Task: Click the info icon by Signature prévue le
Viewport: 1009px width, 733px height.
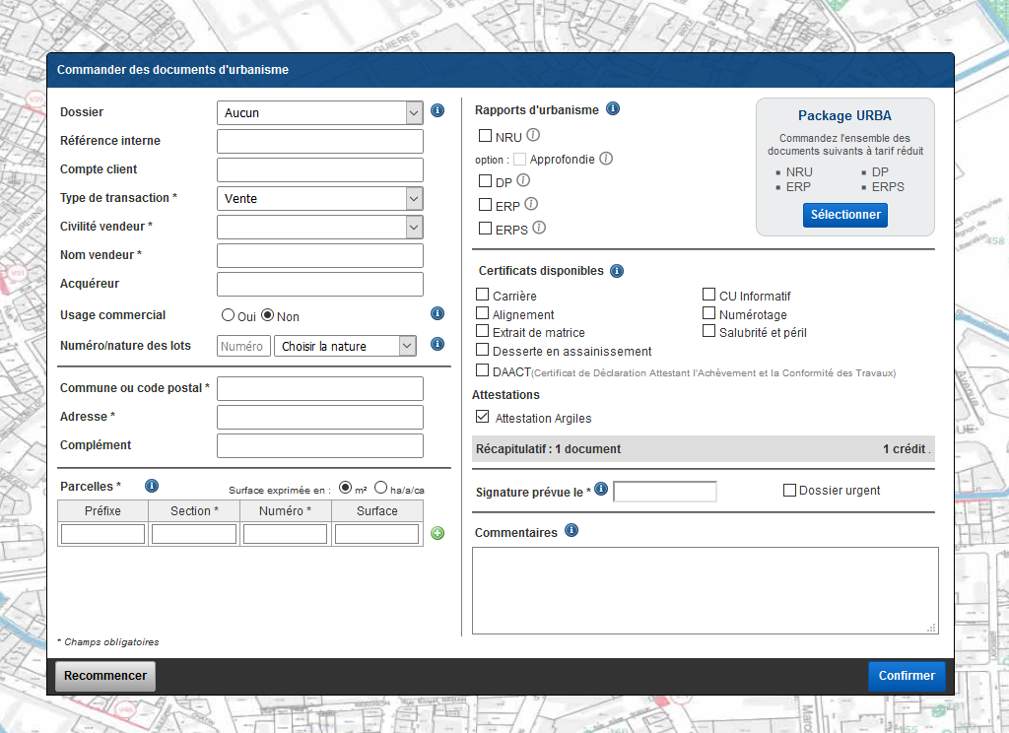Action: click(601, 489)
